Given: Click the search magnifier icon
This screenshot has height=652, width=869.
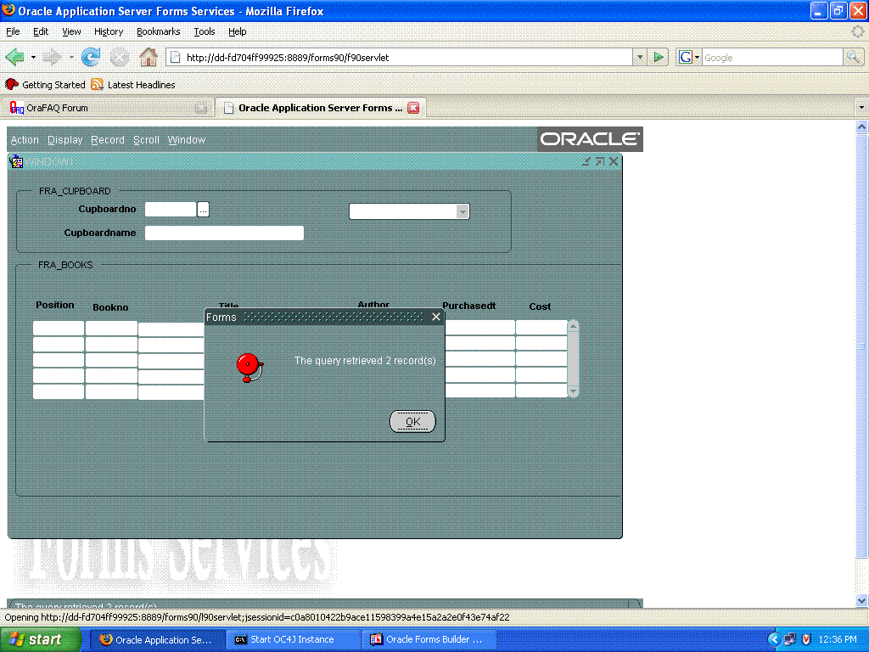Looking at the screenshot, I should 853,58.
